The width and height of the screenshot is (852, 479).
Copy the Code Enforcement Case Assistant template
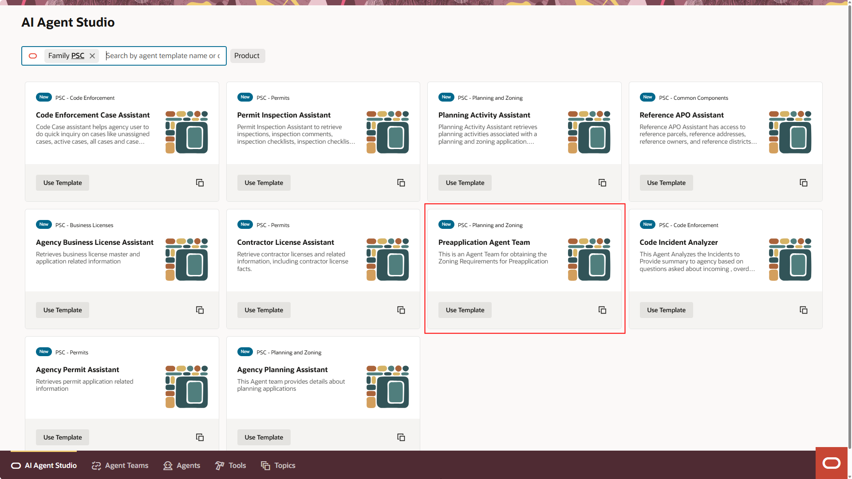[x=200, y=183]
